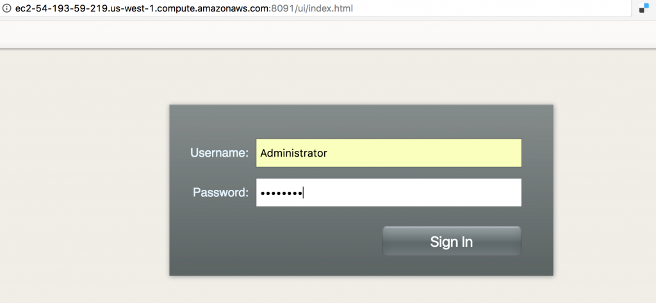Focus the Password input field
The image size is (656, 303).
click(389, 192)
